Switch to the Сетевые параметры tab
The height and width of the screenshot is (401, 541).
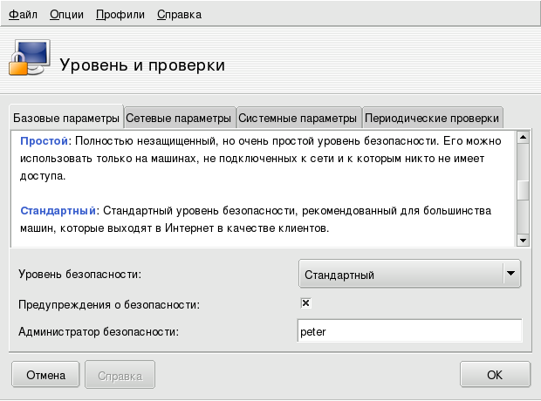click(x=180, y=118)
